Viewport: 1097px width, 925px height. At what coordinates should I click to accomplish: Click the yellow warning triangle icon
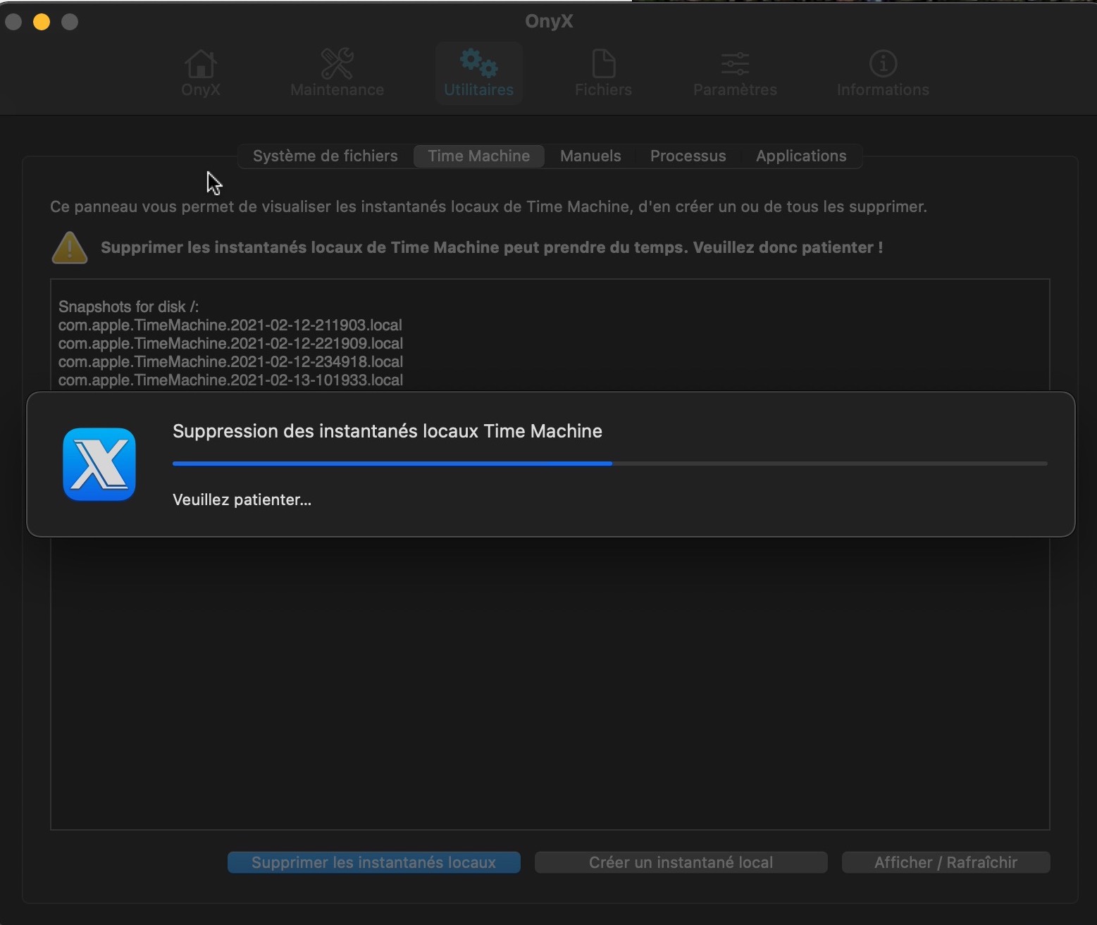point(70,247)
